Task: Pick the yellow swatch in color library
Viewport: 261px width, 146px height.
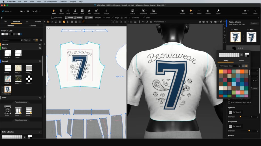Action: [x=221, y=72]
